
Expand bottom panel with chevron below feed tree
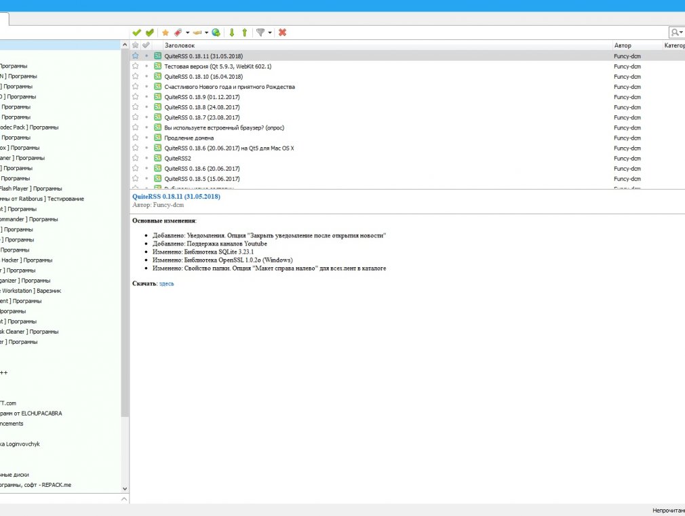tap(124, 499)
